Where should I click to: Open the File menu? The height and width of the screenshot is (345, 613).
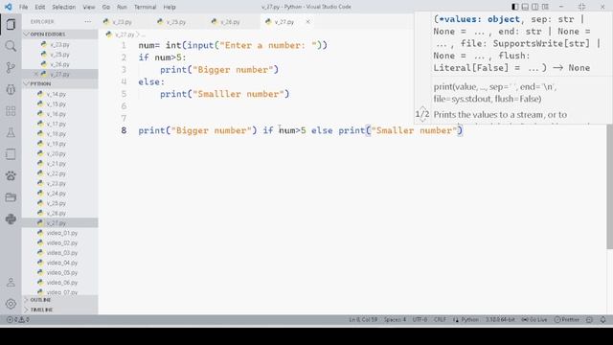[23, 7]
